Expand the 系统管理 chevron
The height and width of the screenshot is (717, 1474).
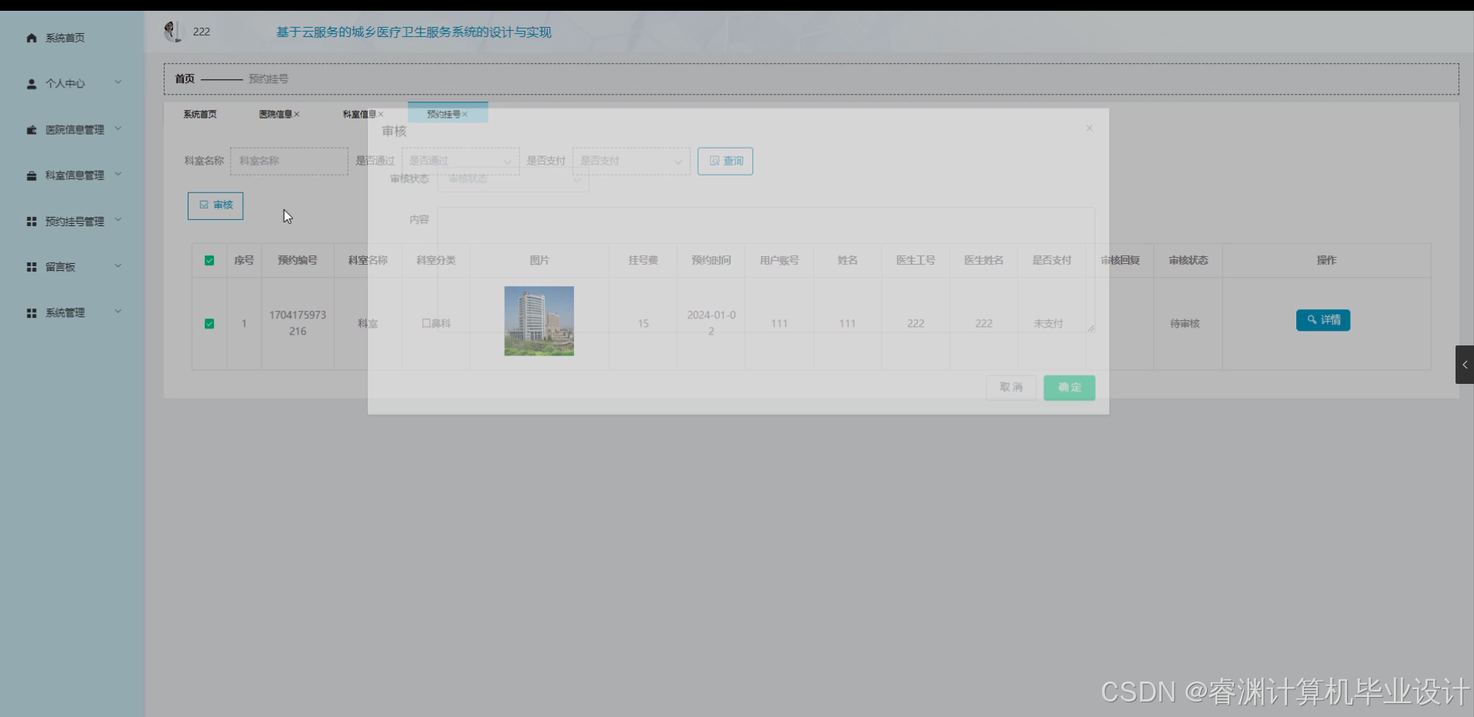(x=118, y=312)
